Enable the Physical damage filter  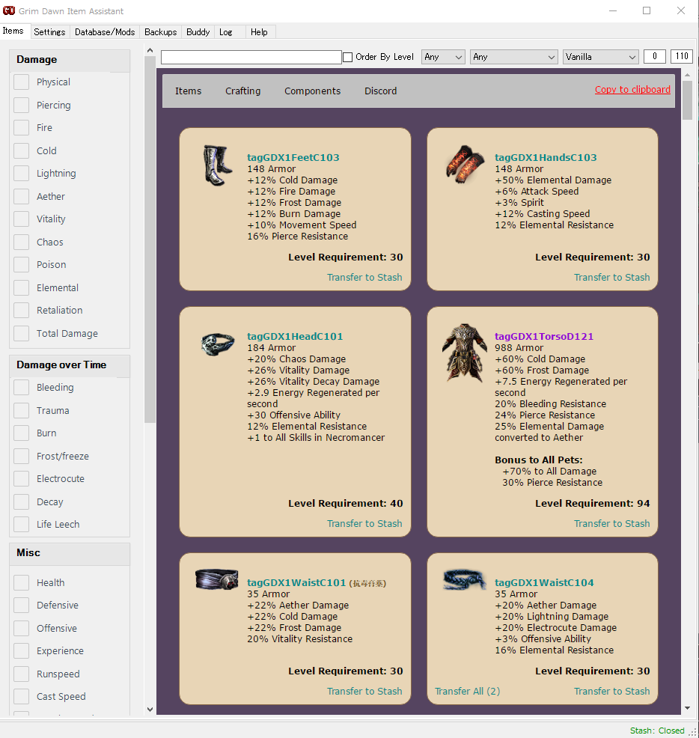(21, 82)
